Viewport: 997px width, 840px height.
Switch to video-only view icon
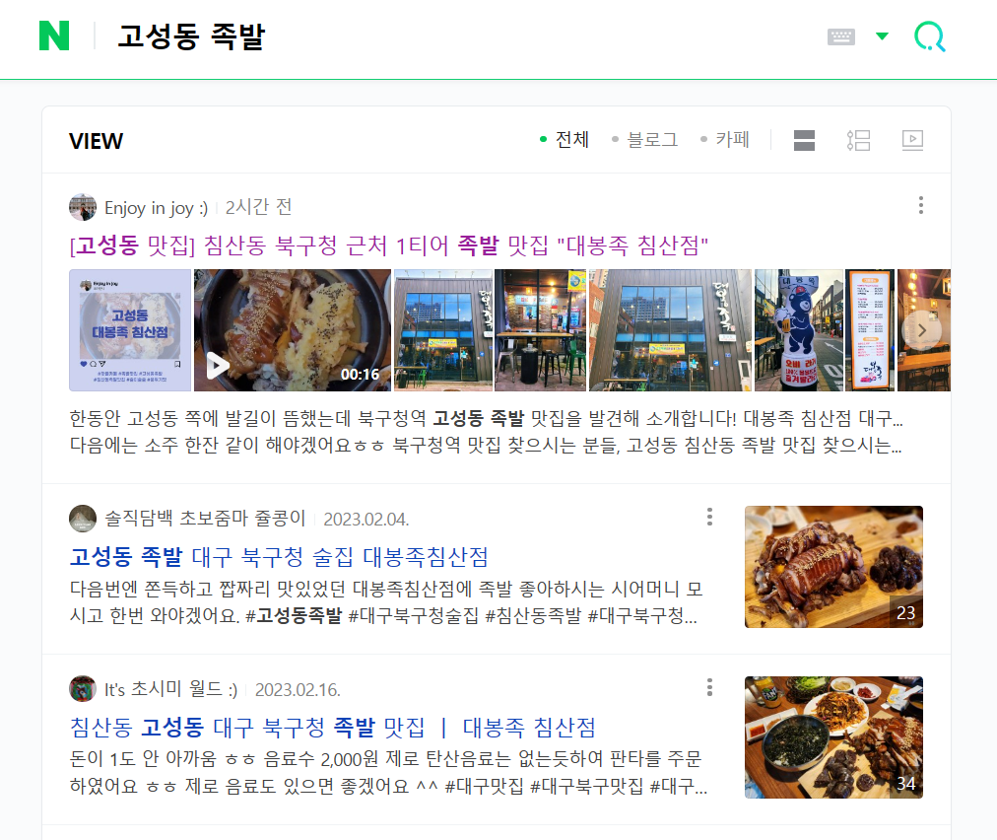(912, 140)
